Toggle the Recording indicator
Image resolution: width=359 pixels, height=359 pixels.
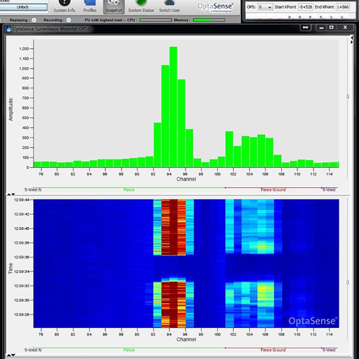pos(68,20)
